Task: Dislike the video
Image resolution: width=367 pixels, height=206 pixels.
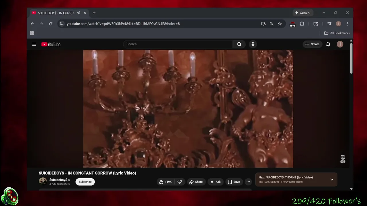Action: pos(180,182)
